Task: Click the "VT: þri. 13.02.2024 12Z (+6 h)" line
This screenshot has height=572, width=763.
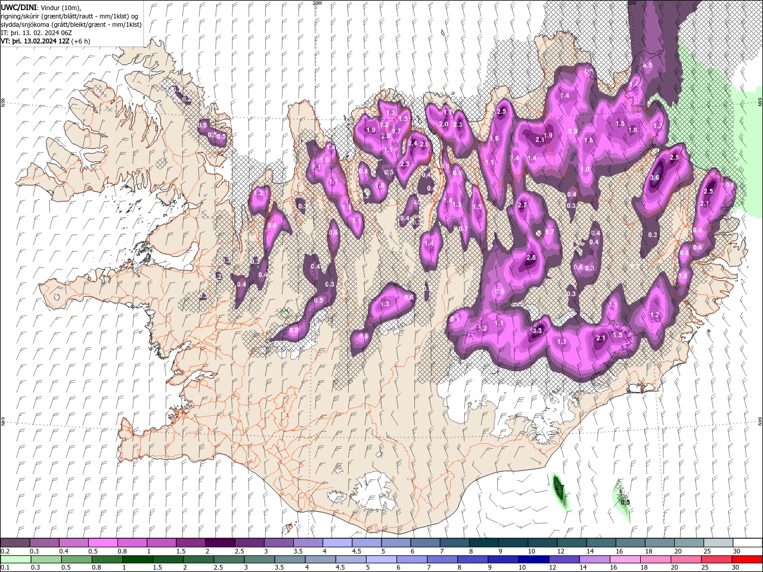Action: [46, 41]
